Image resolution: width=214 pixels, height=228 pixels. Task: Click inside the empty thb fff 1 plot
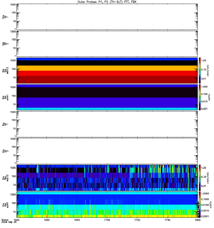pos(107,17)
